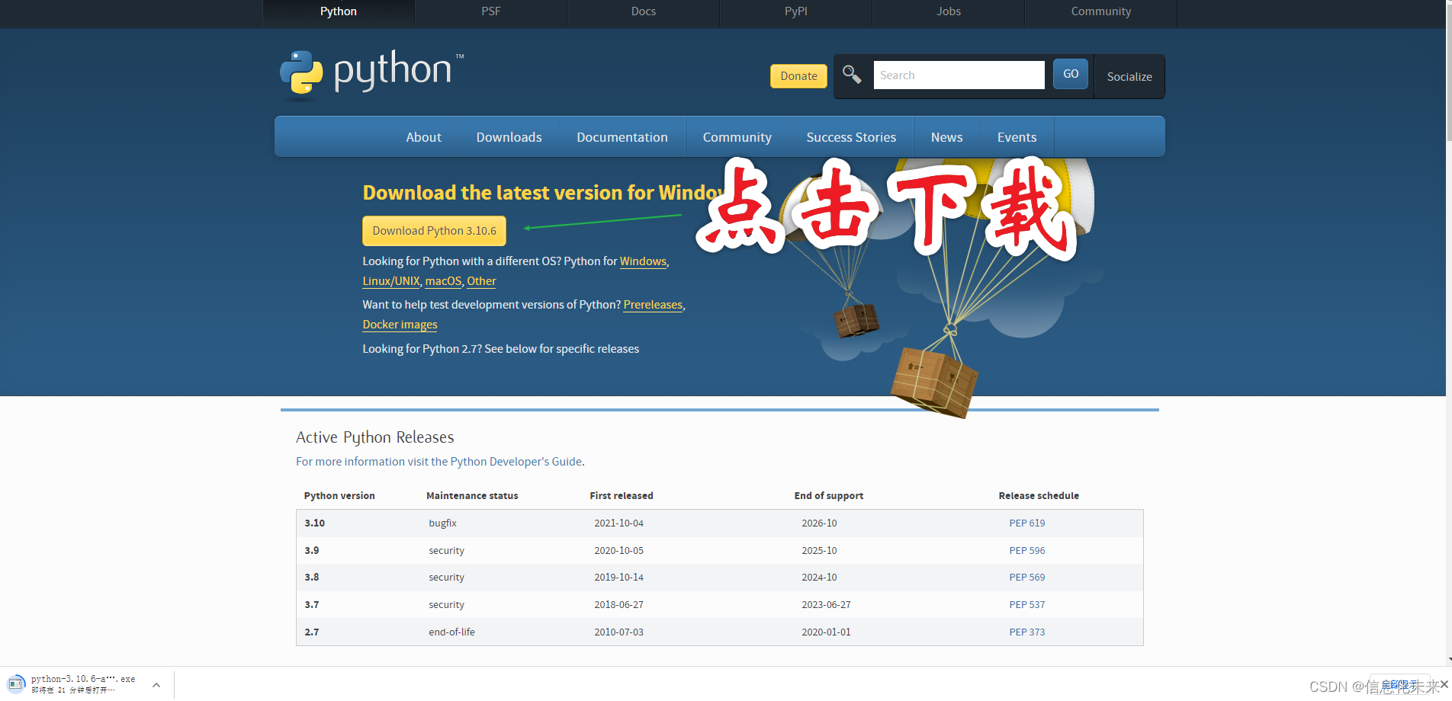Open the PEP 619 release schedule

tap(1027, 523)
